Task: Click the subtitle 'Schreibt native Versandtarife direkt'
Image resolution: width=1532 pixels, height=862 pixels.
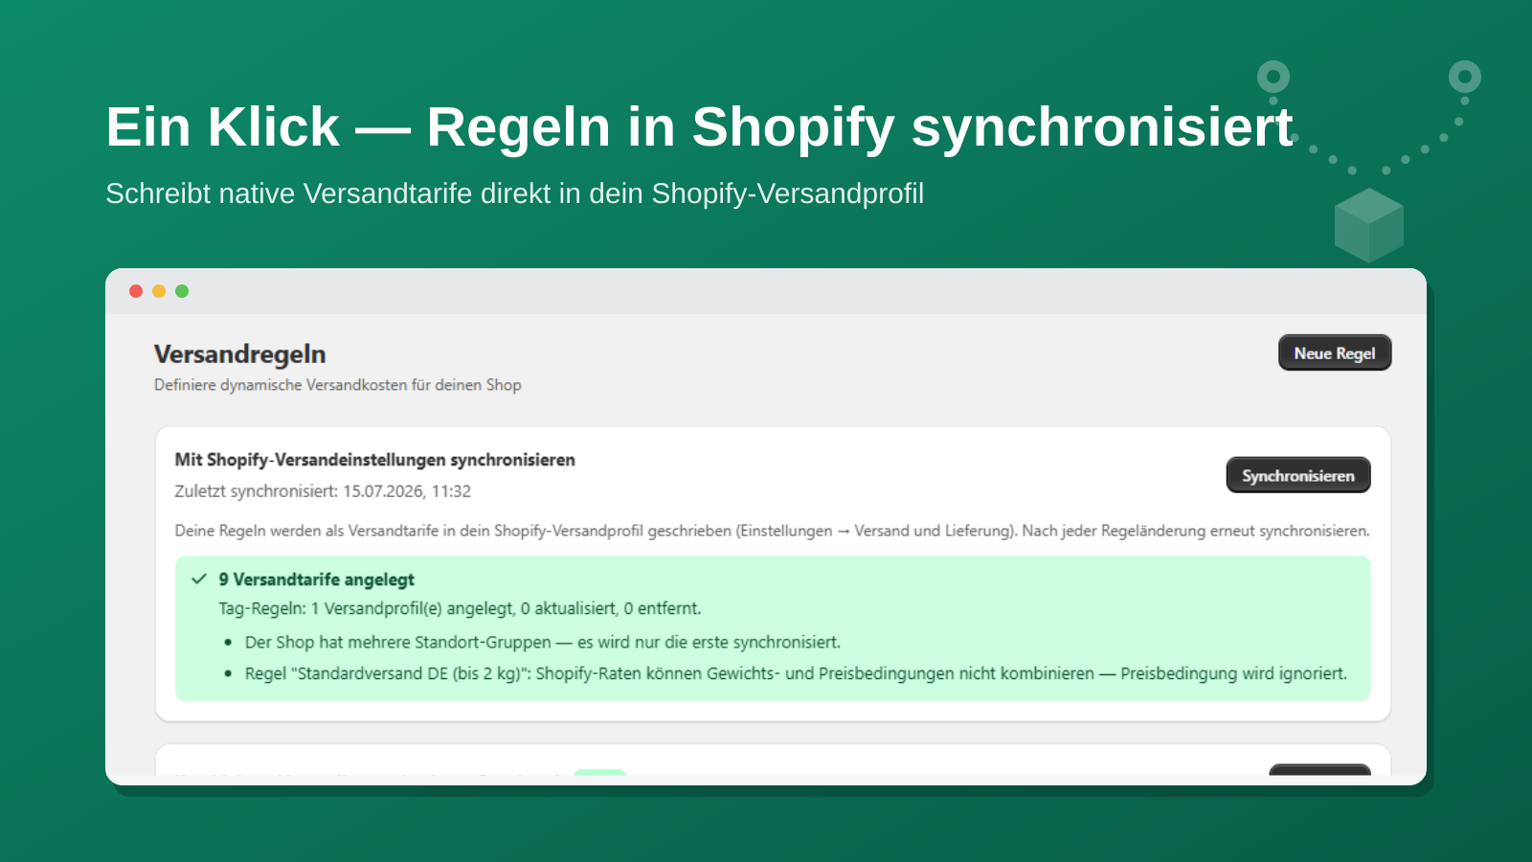Action: tap(515, 193)
